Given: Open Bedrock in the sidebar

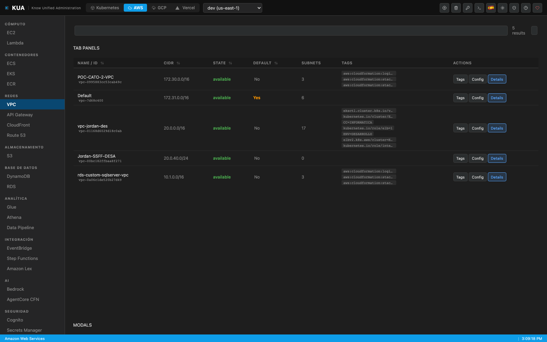Looking at the screenshot, I should pos(32,289).
